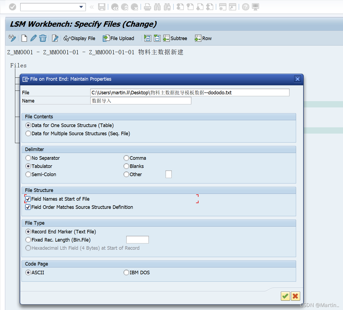Click the Find binoculars icon
Viewport: 343px width, 310px height.
pos(157,7)
